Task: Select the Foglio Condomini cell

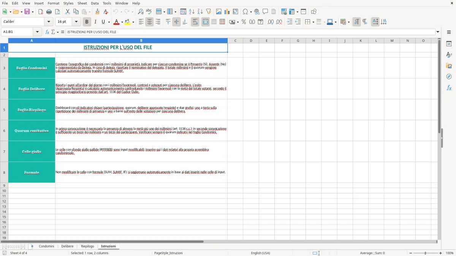Action: (x=32, y=68)
